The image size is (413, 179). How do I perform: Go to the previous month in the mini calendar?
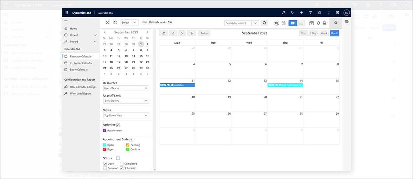tap(105, 32)
